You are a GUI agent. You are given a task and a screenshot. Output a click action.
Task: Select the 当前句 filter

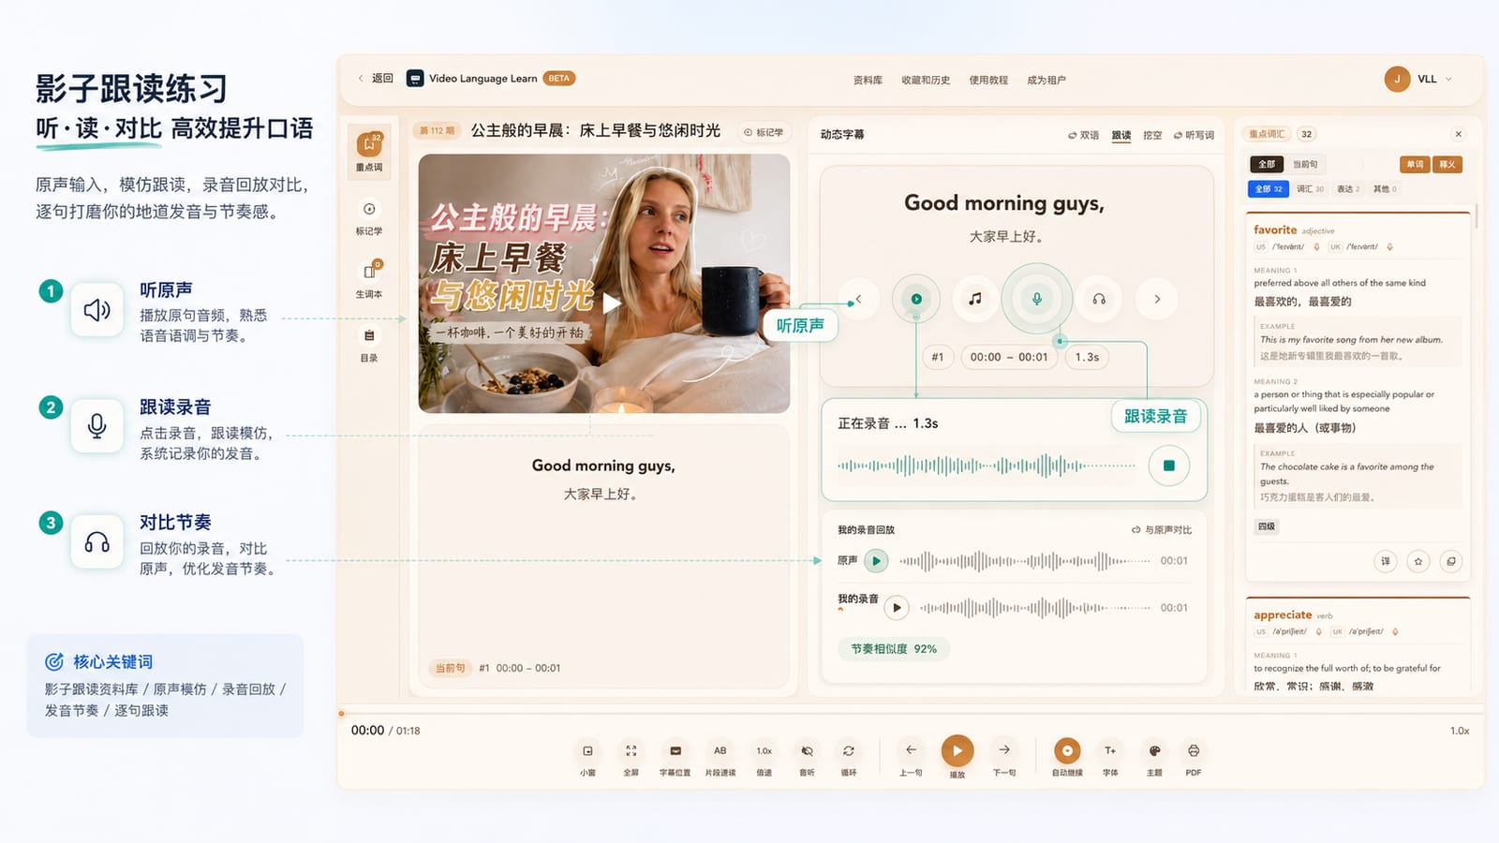[1305, 164]
